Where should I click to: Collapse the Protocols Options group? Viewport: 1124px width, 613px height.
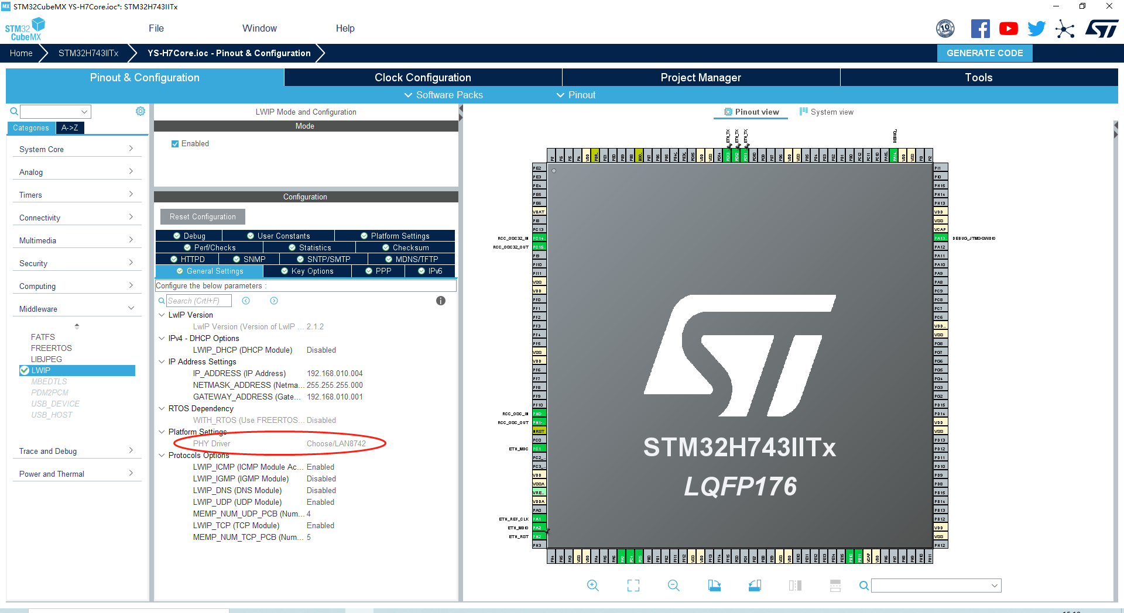point(162,455)
